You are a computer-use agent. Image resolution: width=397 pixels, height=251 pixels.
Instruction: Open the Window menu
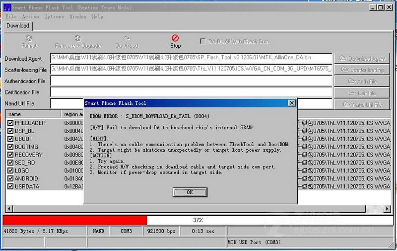[78, 16]
